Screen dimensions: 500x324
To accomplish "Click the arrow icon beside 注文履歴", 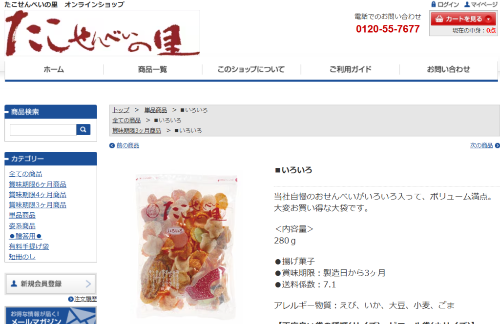I will 71,299.
